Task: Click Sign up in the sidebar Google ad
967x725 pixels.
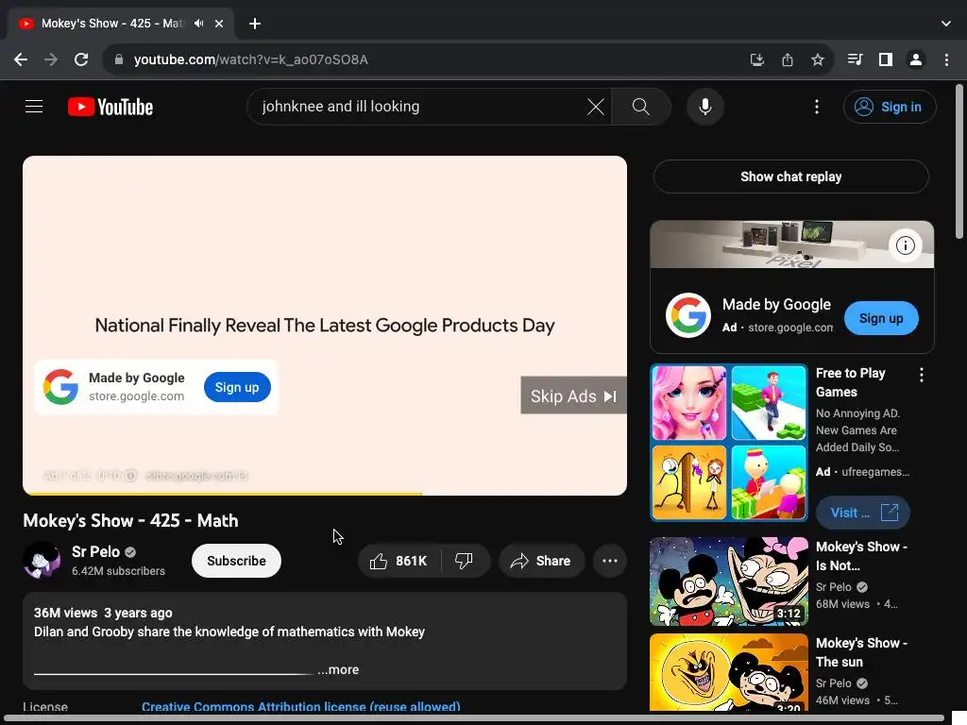Action: coord(881,318)
